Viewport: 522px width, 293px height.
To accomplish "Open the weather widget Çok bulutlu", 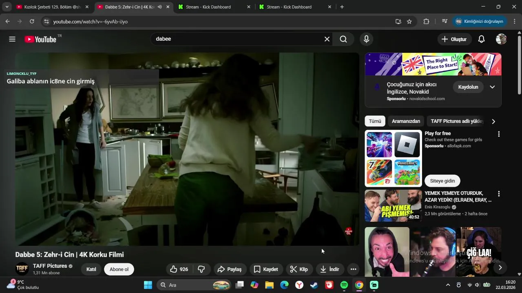I will click(23, 284).
